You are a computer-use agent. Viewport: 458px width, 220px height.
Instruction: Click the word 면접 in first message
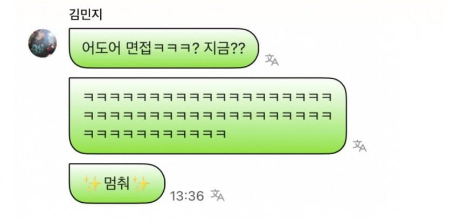pyautogui.click(x=139, y=49)
